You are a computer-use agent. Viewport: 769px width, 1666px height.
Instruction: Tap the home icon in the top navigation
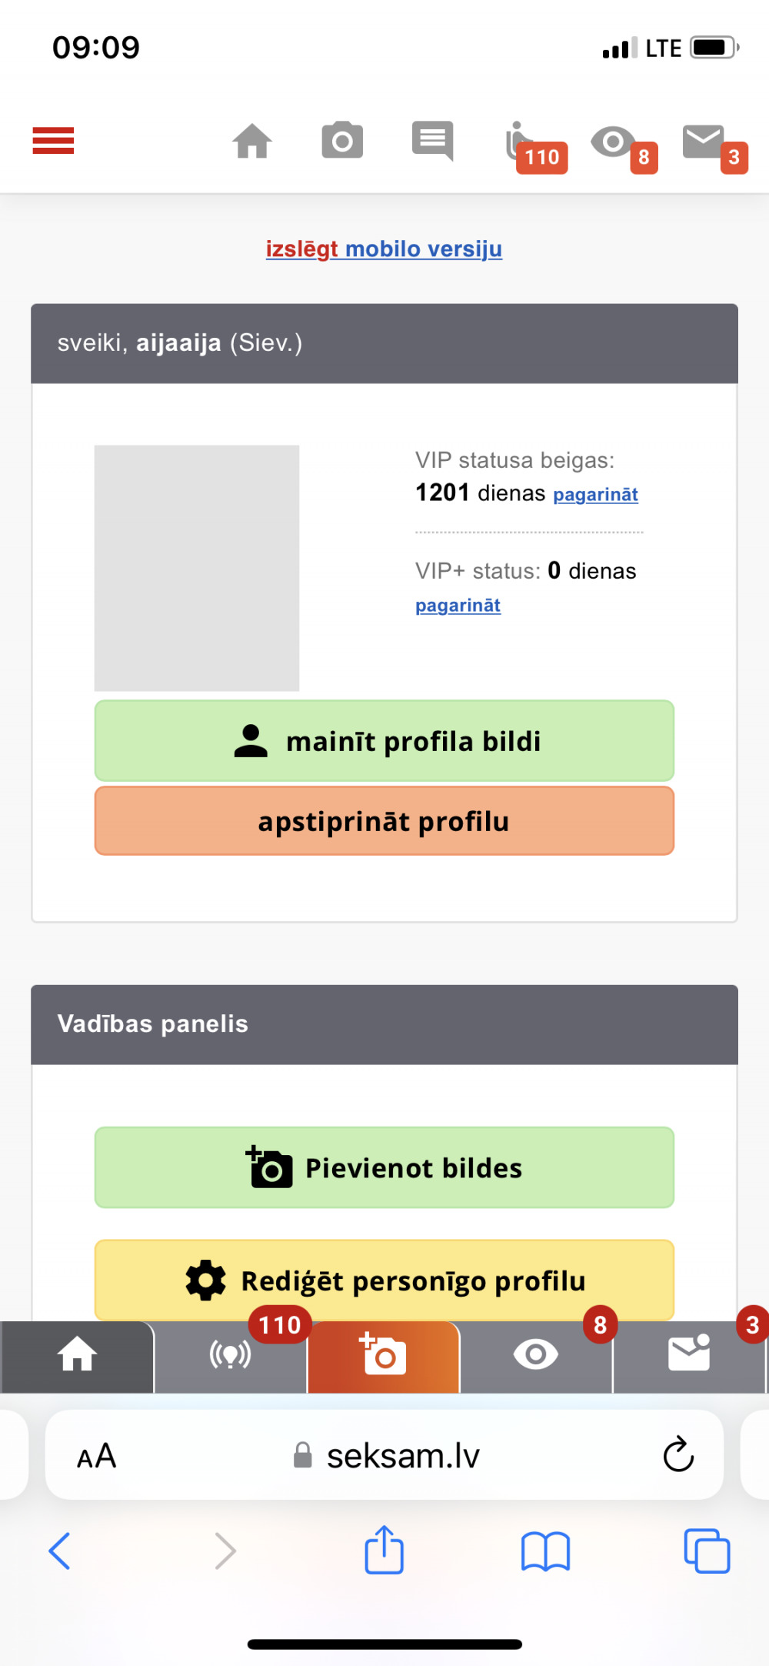click(x=252, y=141)
